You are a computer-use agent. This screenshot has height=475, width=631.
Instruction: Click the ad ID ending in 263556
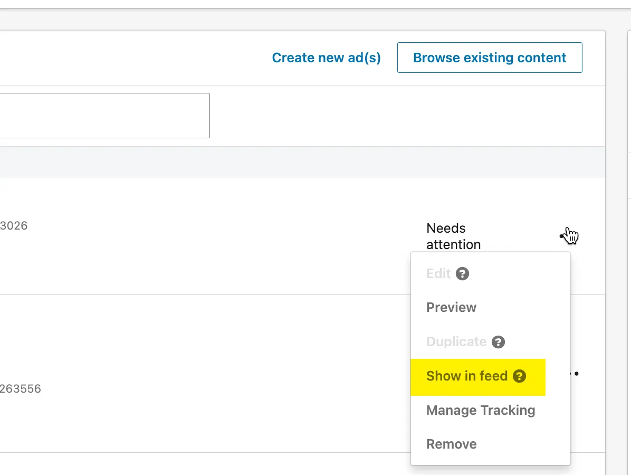[x=20, y=389]
